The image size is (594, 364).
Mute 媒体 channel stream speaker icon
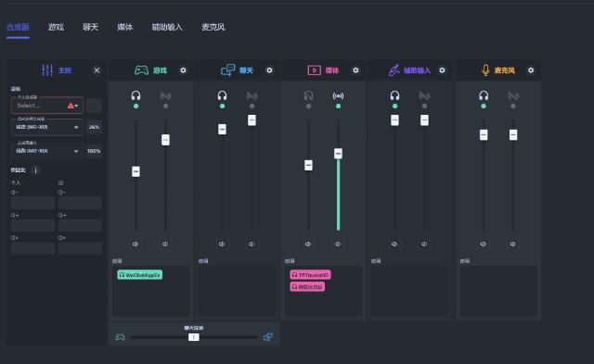coord(338,245)
